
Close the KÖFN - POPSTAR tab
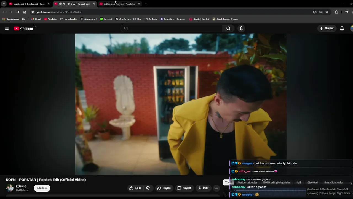[94, 4]
